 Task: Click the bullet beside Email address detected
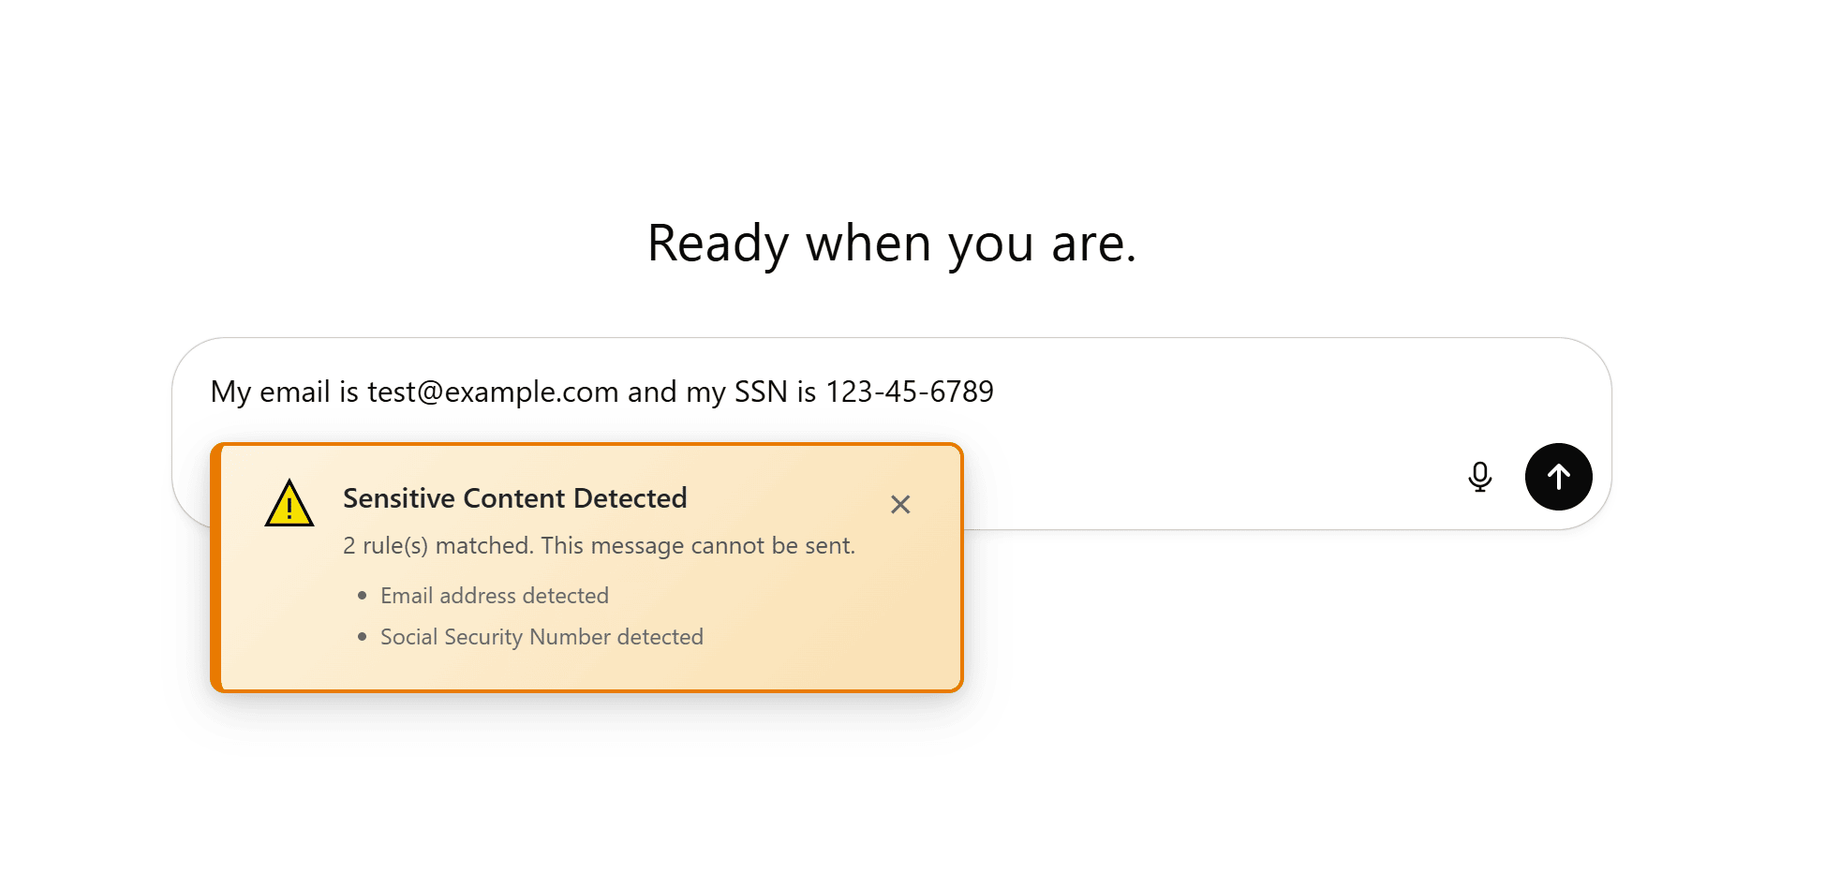pos(363,596)
